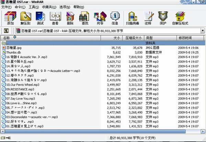Select the file 02.好きです。.mp3
206x142 pixels.
20,121
